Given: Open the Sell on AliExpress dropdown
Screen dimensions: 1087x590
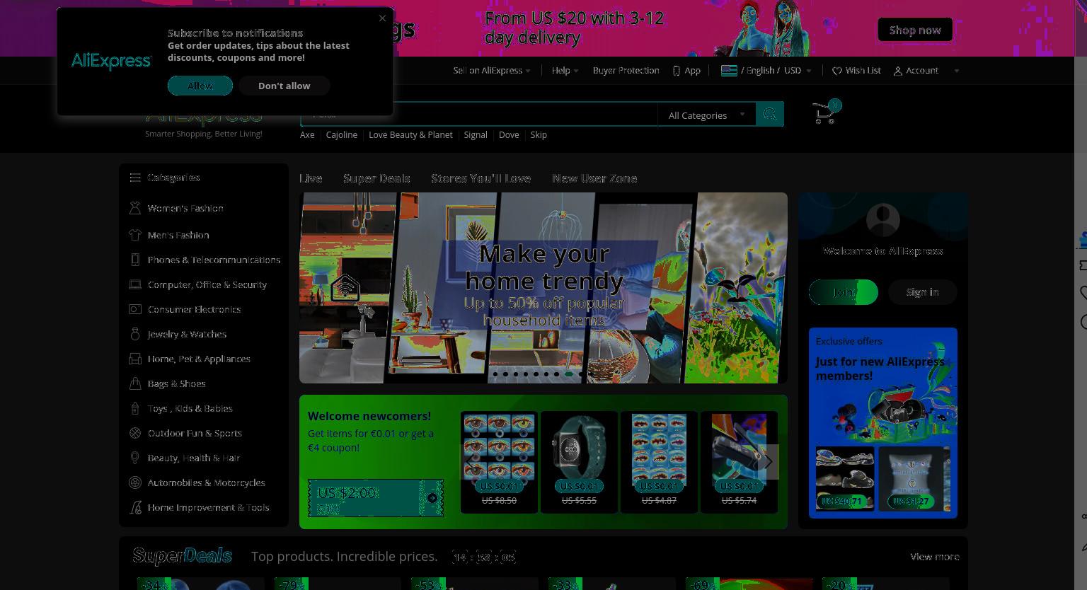Looking at the screenshot, I should (x=492, y=70).
